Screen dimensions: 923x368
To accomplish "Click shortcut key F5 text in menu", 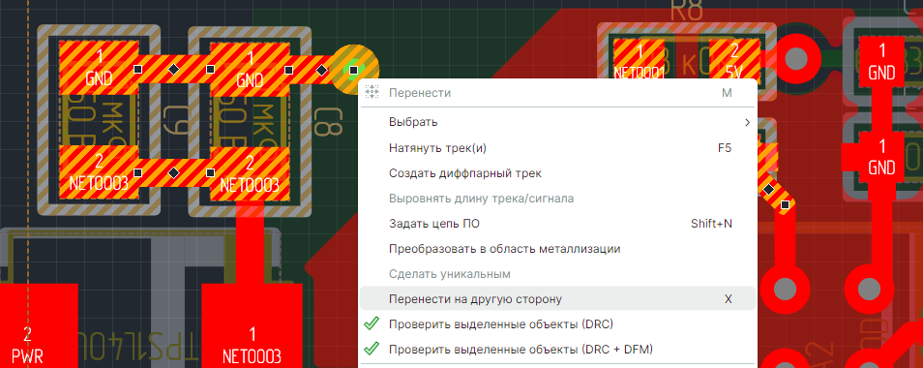I will pyautogui.click(x=725, y=148).
